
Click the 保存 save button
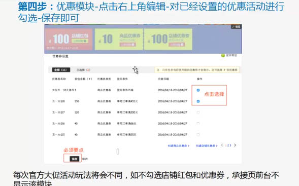click(74, 159)
